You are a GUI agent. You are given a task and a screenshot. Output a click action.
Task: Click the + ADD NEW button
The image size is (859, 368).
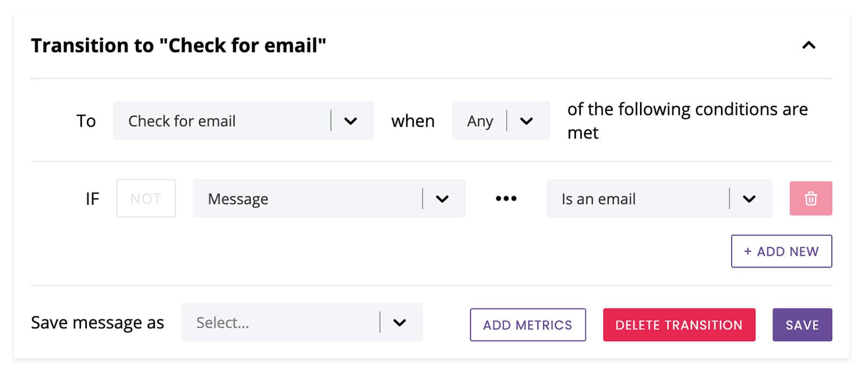[781, 251]
